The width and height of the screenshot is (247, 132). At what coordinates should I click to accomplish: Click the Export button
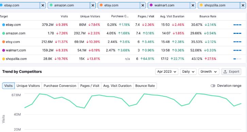[231, 72]
